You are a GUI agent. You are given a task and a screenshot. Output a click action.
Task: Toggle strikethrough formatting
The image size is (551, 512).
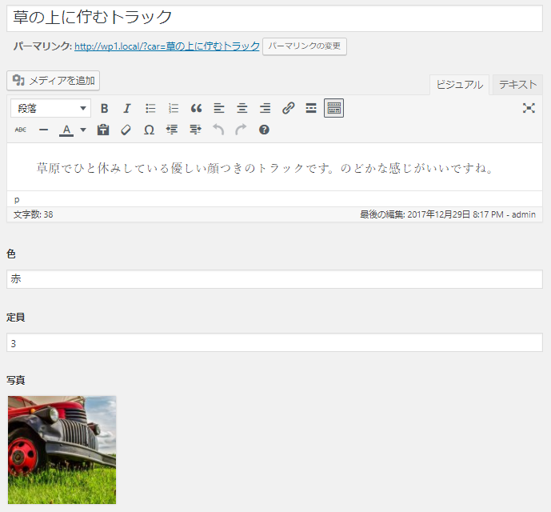click(x=21, y=130)
